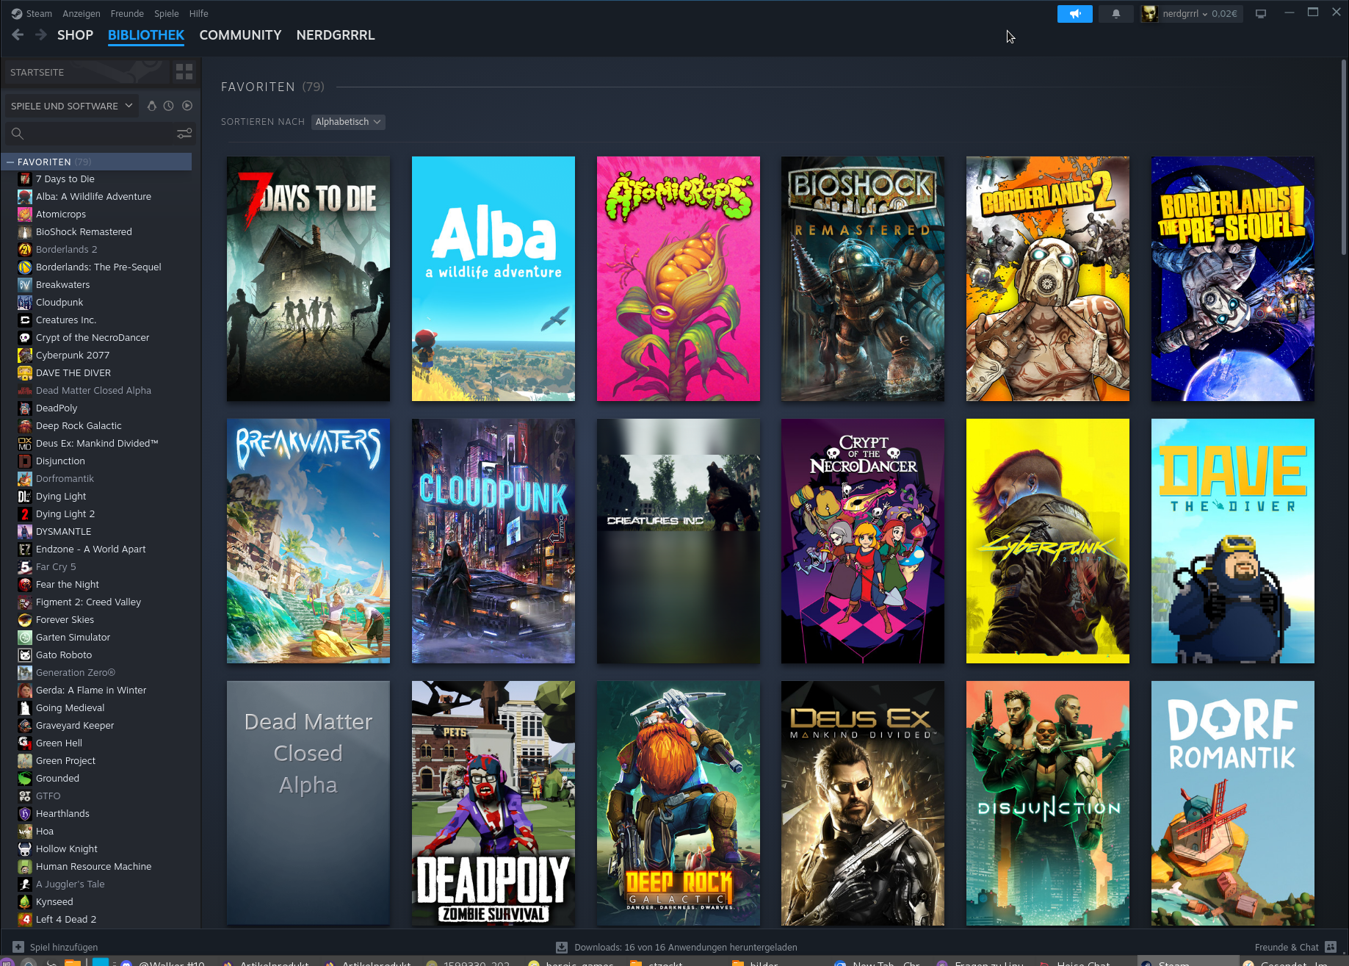Switch to the BIBLIOTHEK tab
The height and width of the screenshot is (966, 1349).
point(146,35)
